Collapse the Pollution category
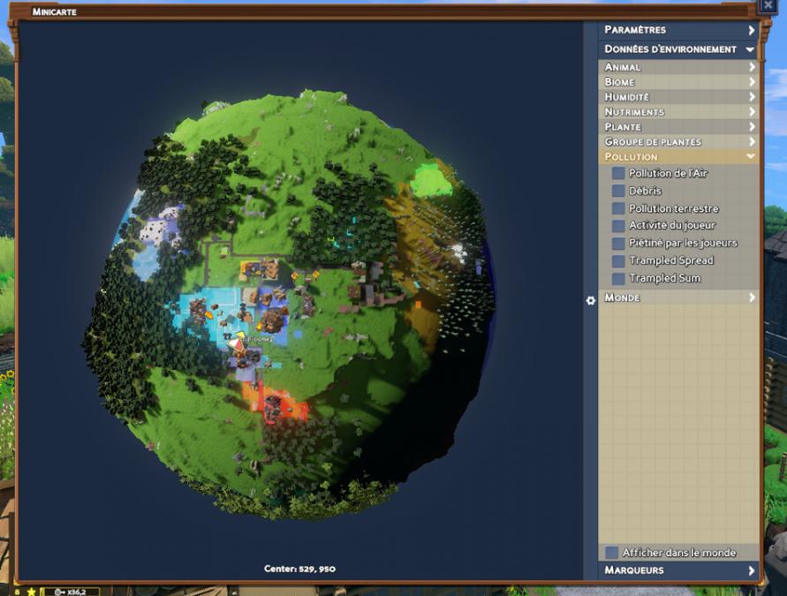The height and width of the screenshot is (596, 787). pyautogui.click(x=677, y=157)
